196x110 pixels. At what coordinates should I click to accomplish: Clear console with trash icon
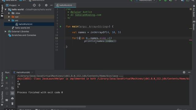(x=12, y=104)
